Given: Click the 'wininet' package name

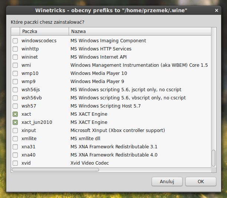Looking at the screenshot, I should pyautogui.click(x=30, y=57).
